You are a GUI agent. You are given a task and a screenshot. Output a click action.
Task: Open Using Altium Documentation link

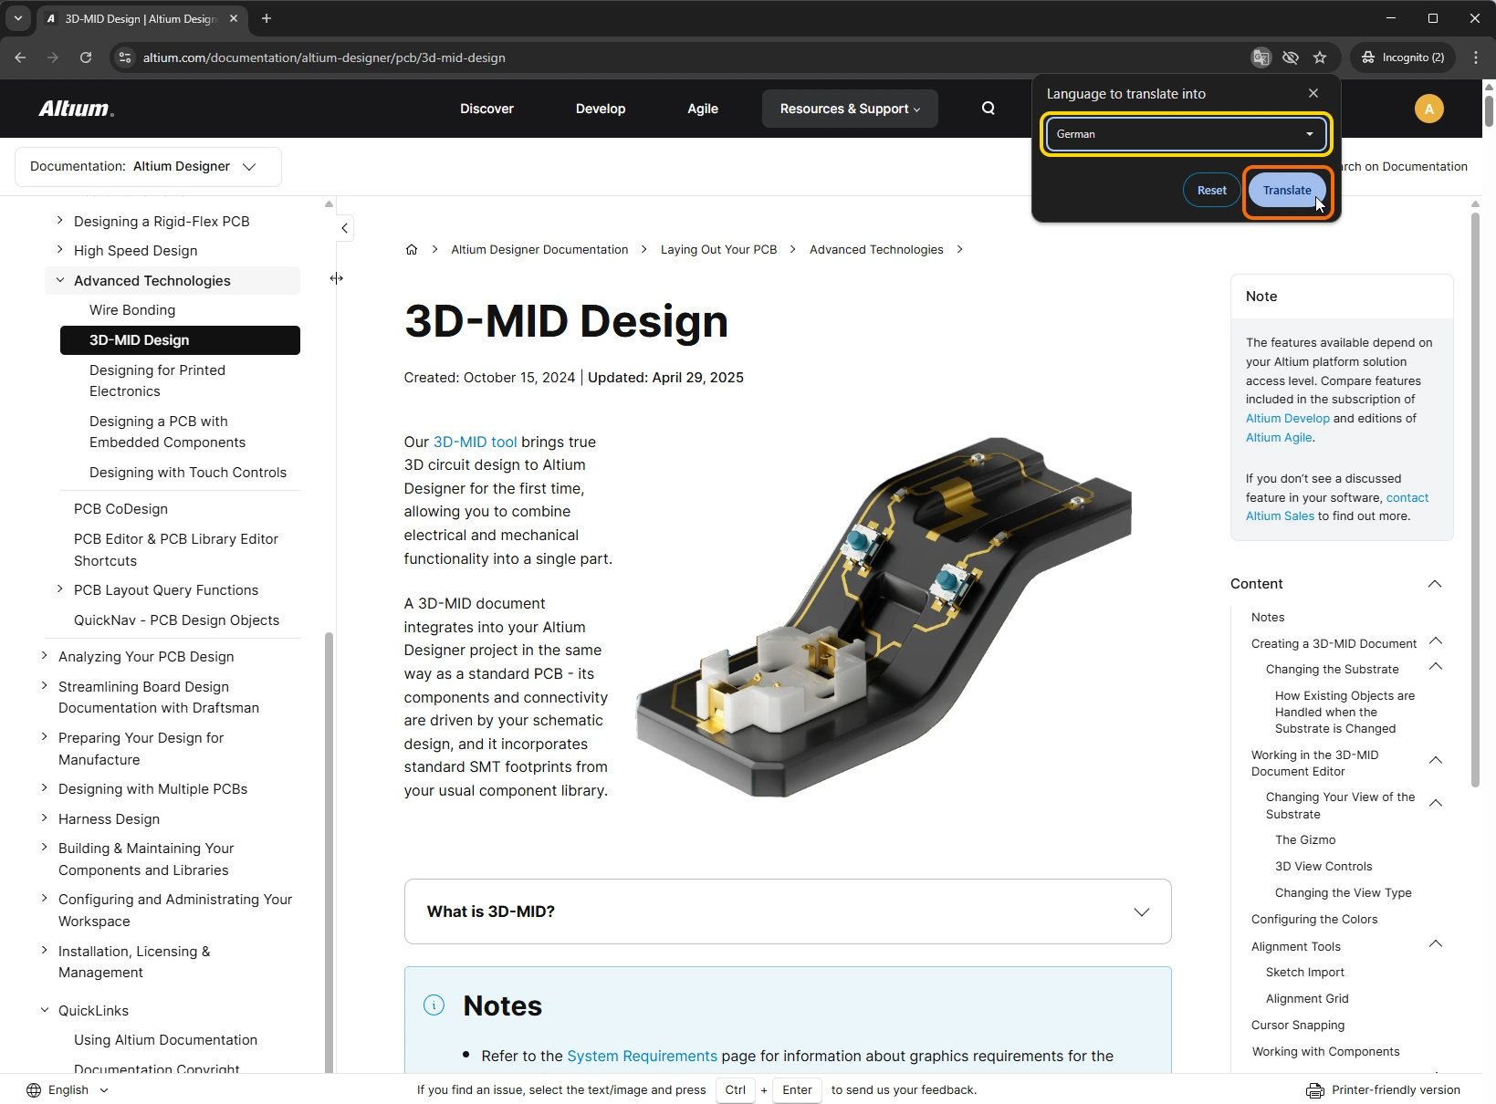(165, 1040)
